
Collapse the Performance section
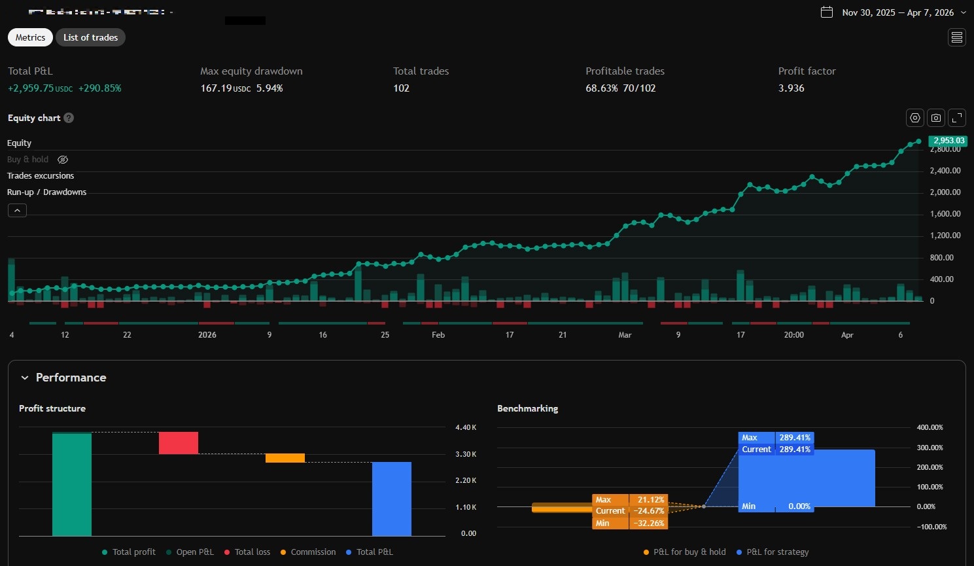tap(24, 378)
